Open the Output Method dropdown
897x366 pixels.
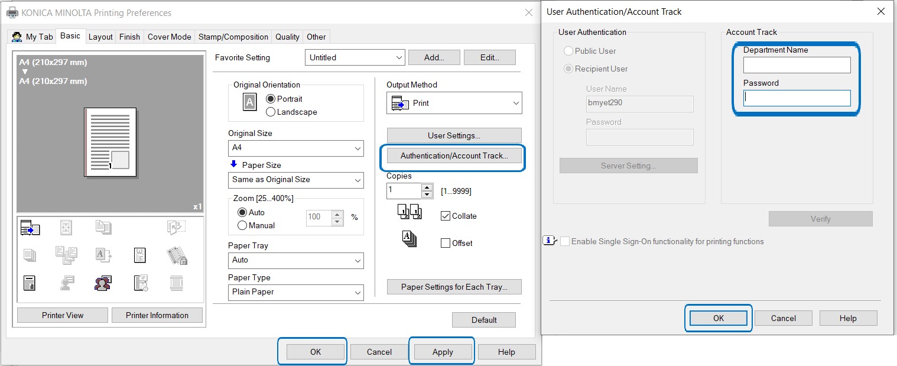tap(454, 103)
